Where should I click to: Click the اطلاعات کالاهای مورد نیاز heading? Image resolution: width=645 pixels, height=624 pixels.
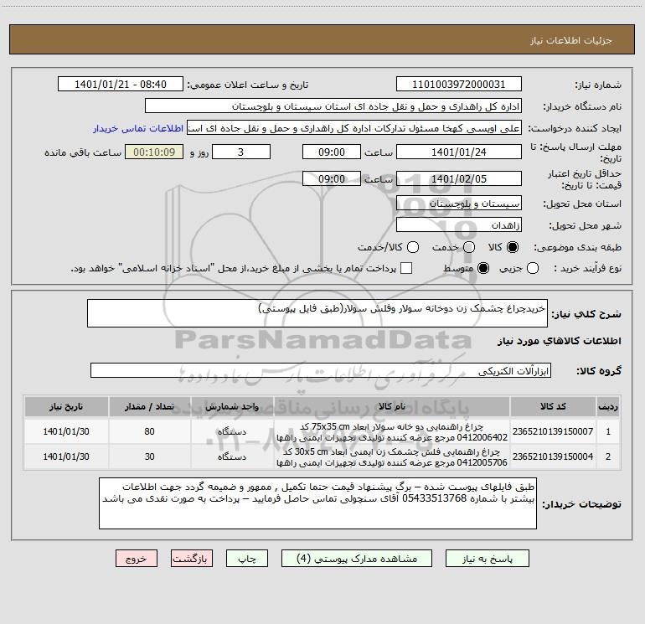(x=560, y=341)
